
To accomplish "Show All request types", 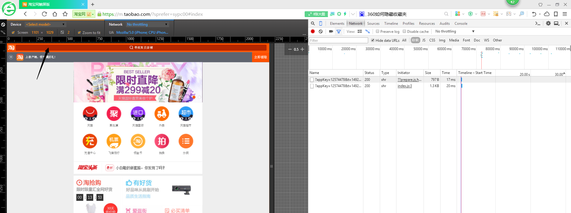I will coord(404,40).
